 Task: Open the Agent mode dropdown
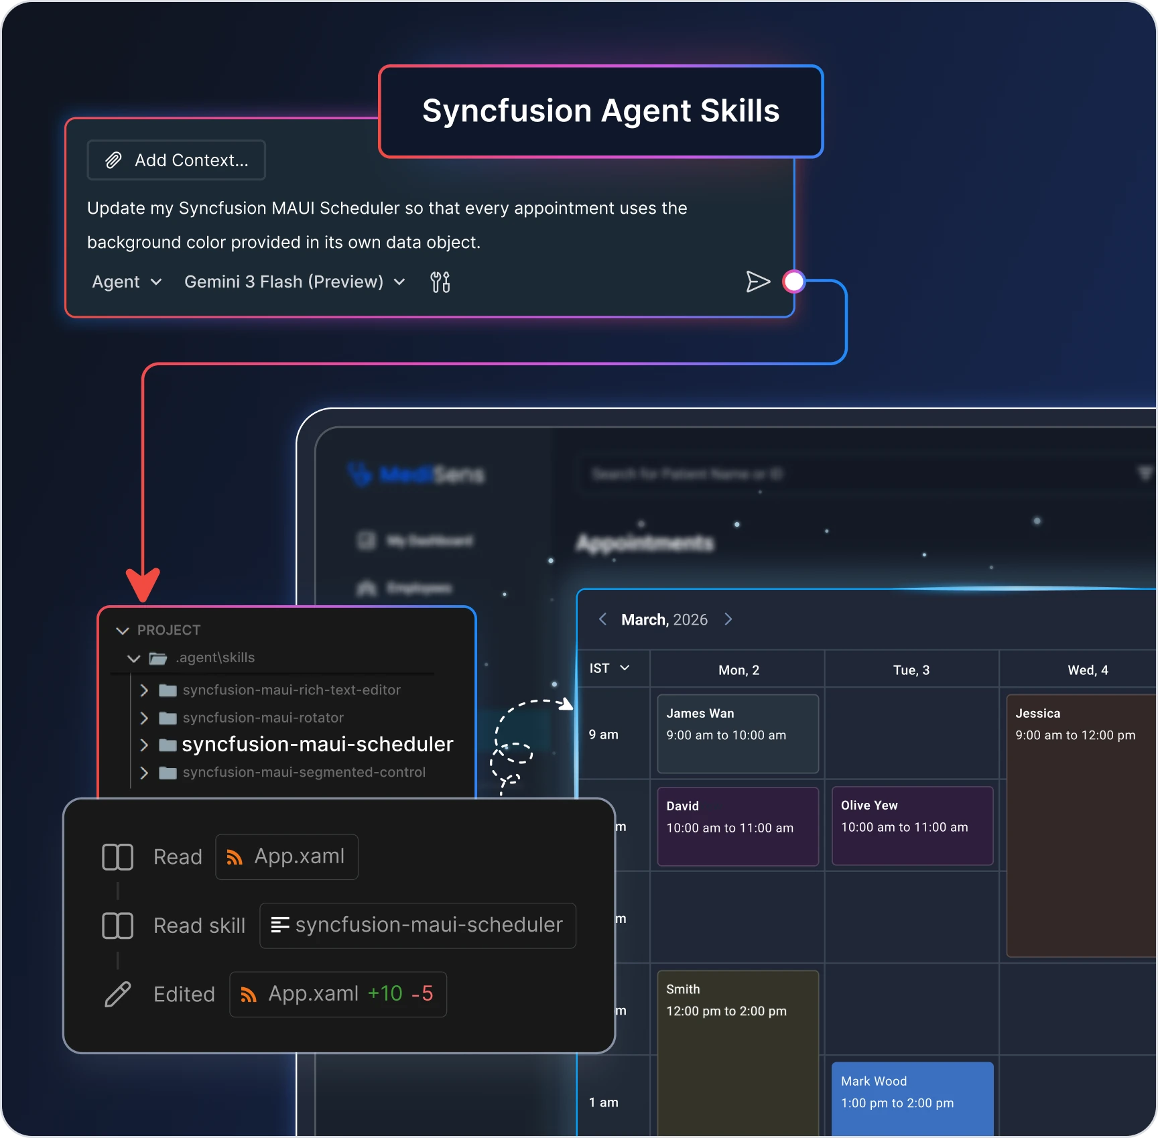pyautogui.click(x=127, y=282)
